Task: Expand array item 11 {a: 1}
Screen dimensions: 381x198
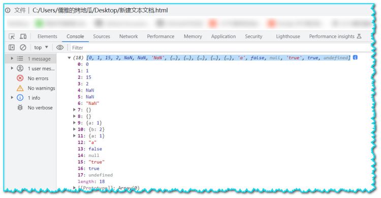Action: [74, 136]
